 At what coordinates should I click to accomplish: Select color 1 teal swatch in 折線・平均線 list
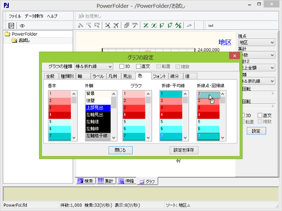pos(171,94)
